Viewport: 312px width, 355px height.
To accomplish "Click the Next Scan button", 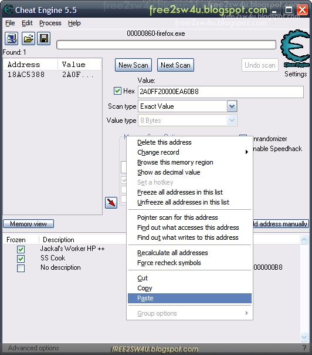I will pyautogui.click(x=175, y=65).
